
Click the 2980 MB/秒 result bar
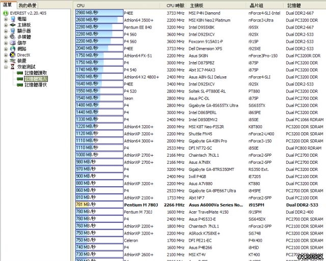click(99, 13)
